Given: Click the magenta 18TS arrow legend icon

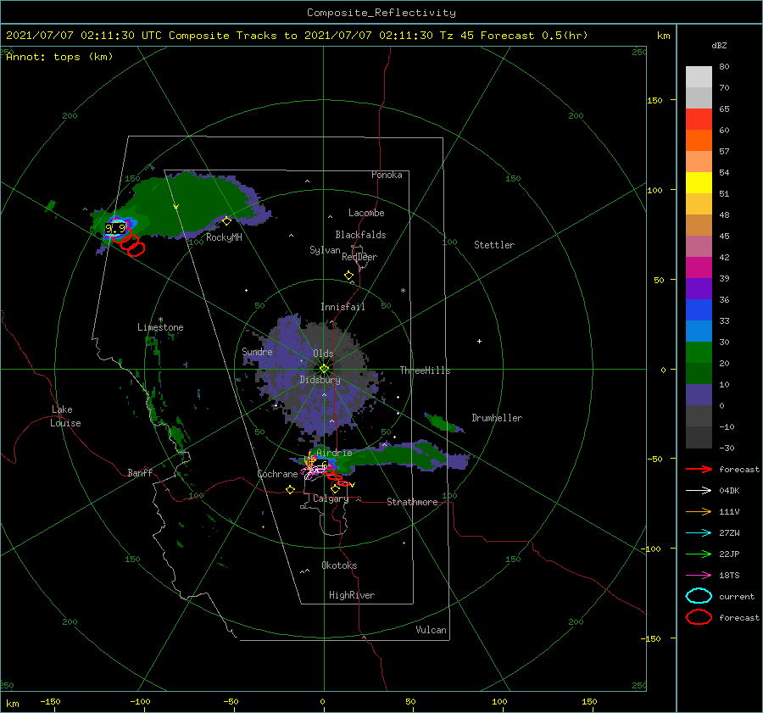Looking at the screenshot, I should click(699, 576).
